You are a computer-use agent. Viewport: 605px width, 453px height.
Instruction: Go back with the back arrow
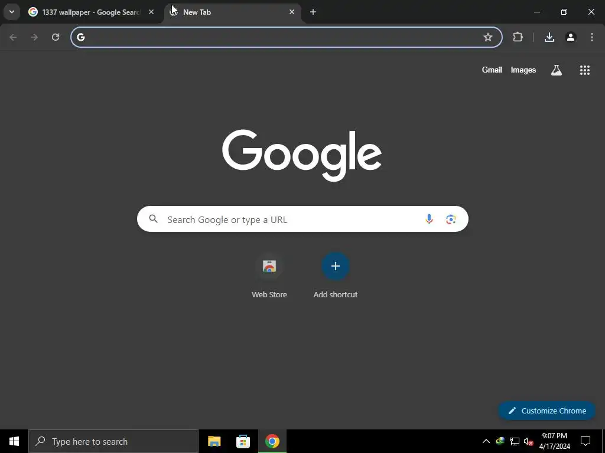[13, 37]
